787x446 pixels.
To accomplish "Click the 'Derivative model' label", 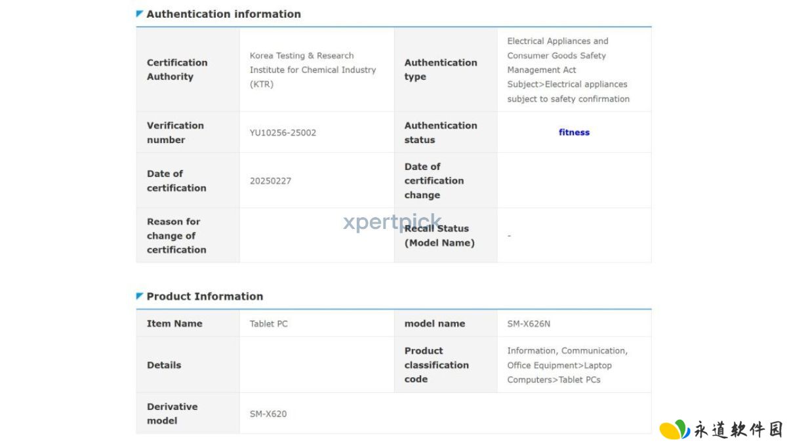I will 172,414.
